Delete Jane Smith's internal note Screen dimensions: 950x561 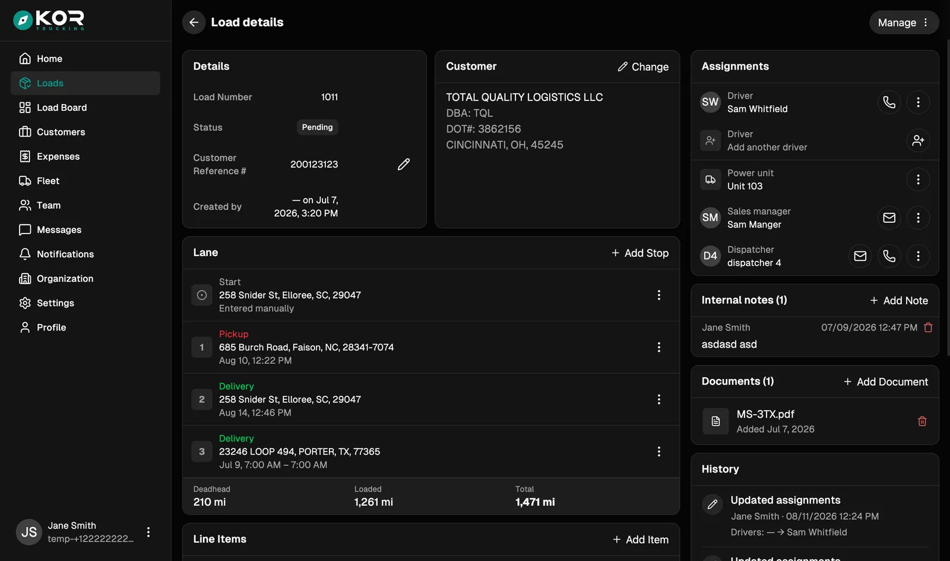tap(928, 327)
